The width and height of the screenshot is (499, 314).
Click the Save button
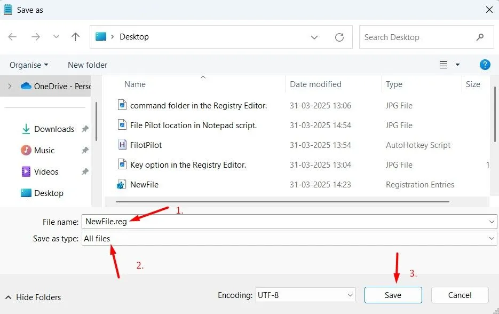[393, 295]
